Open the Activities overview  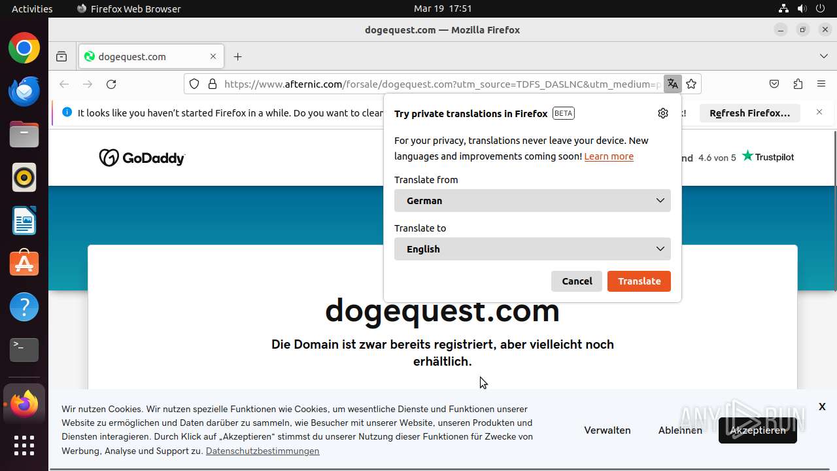tap(32, 9)
